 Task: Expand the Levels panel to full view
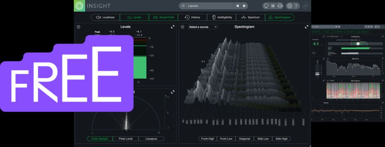tap(172, 27)
